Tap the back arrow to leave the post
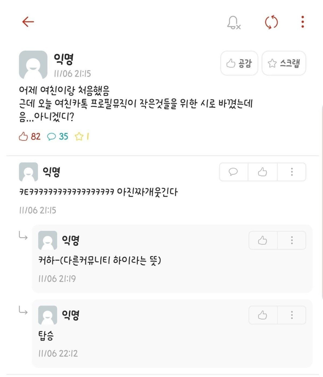The image size is (323, 377). [28, 21]
